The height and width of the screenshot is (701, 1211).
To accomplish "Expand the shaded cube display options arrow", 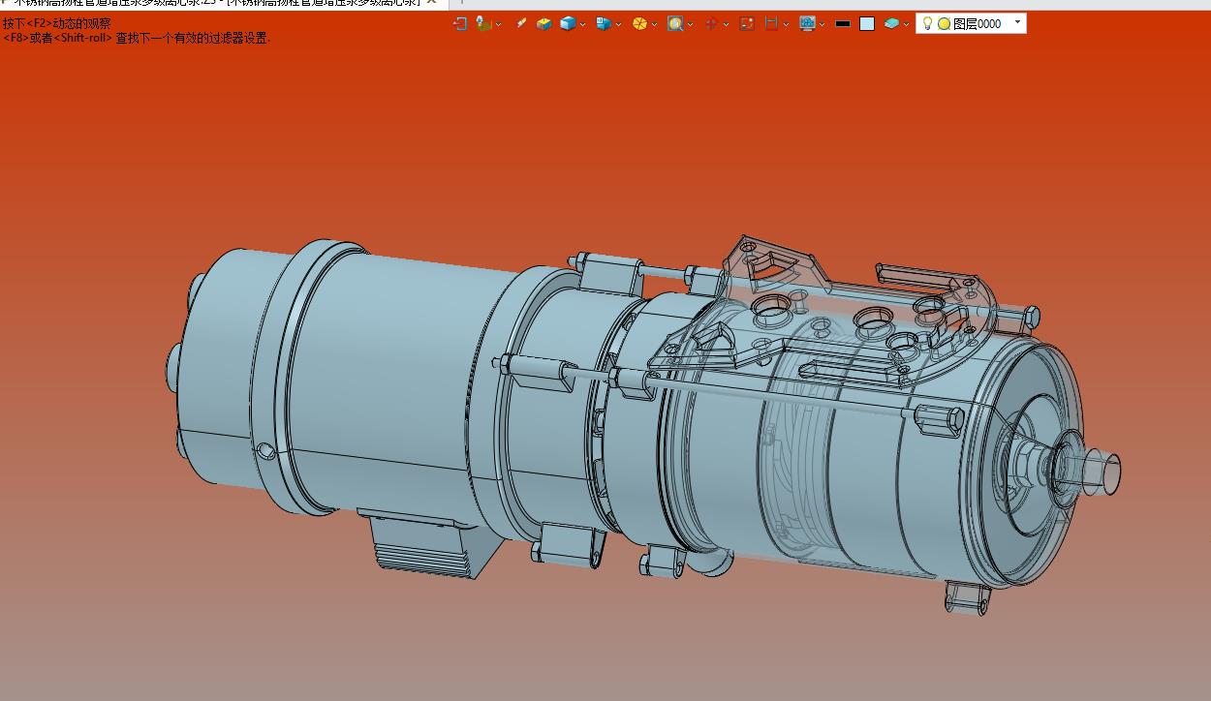I will [582, 24].
